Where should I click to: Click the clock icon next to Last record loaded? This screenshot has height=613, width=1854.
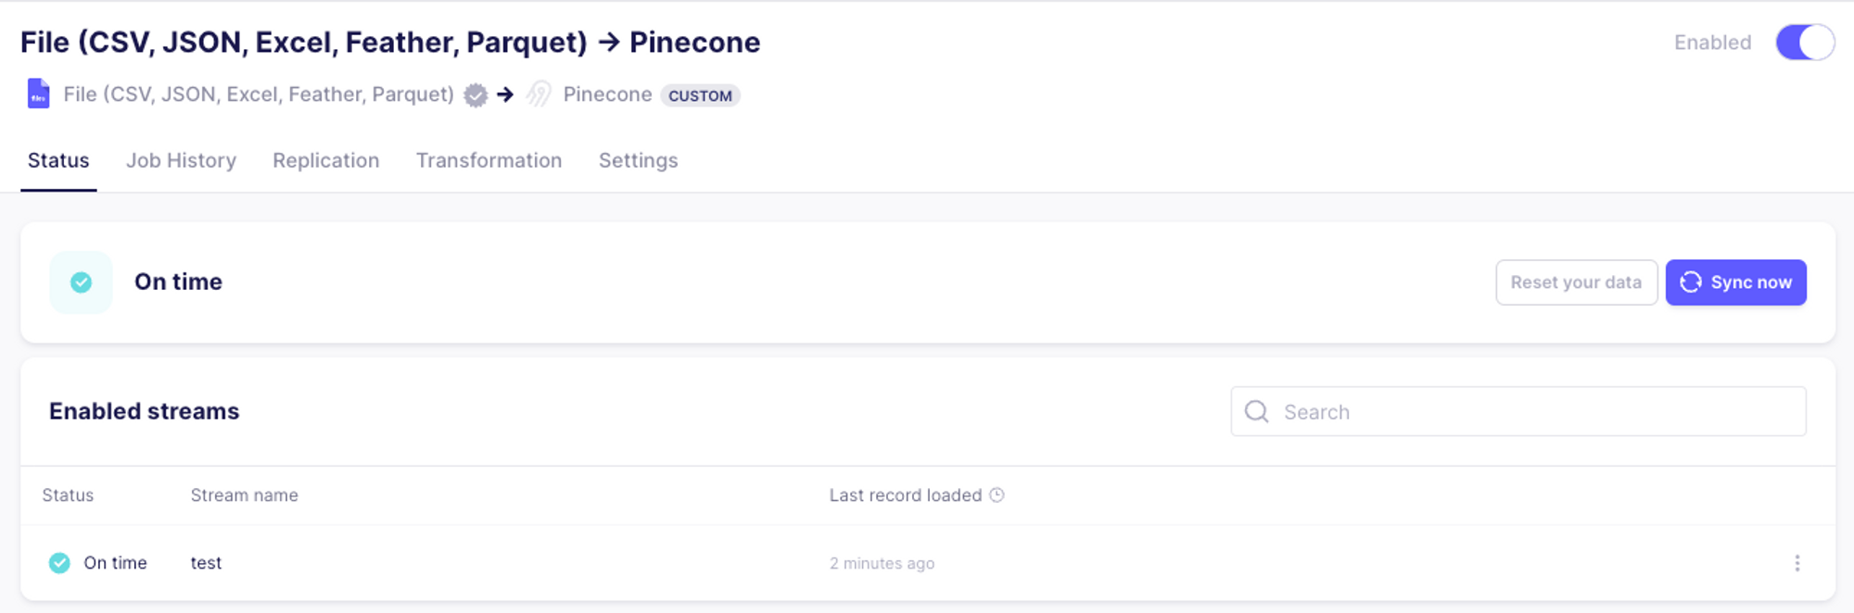[x=997, y=494]
